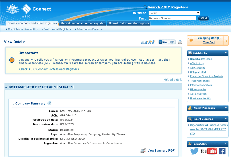Open Setup an alert quick link
Viewport: 231px width, 157px height.
(198, 72)
